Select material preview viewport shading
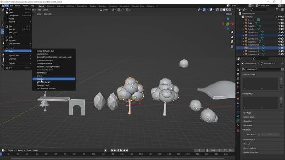285x160 pixels. click(x=227, y=10)
